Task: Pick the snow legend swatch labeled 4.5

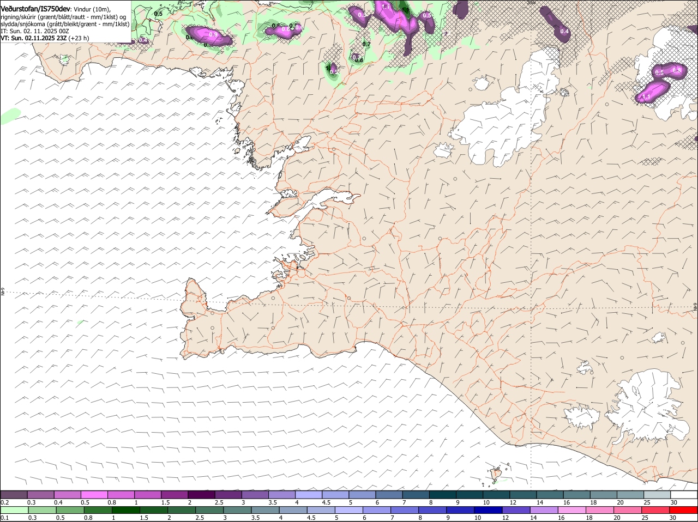Action: [335, 494]
